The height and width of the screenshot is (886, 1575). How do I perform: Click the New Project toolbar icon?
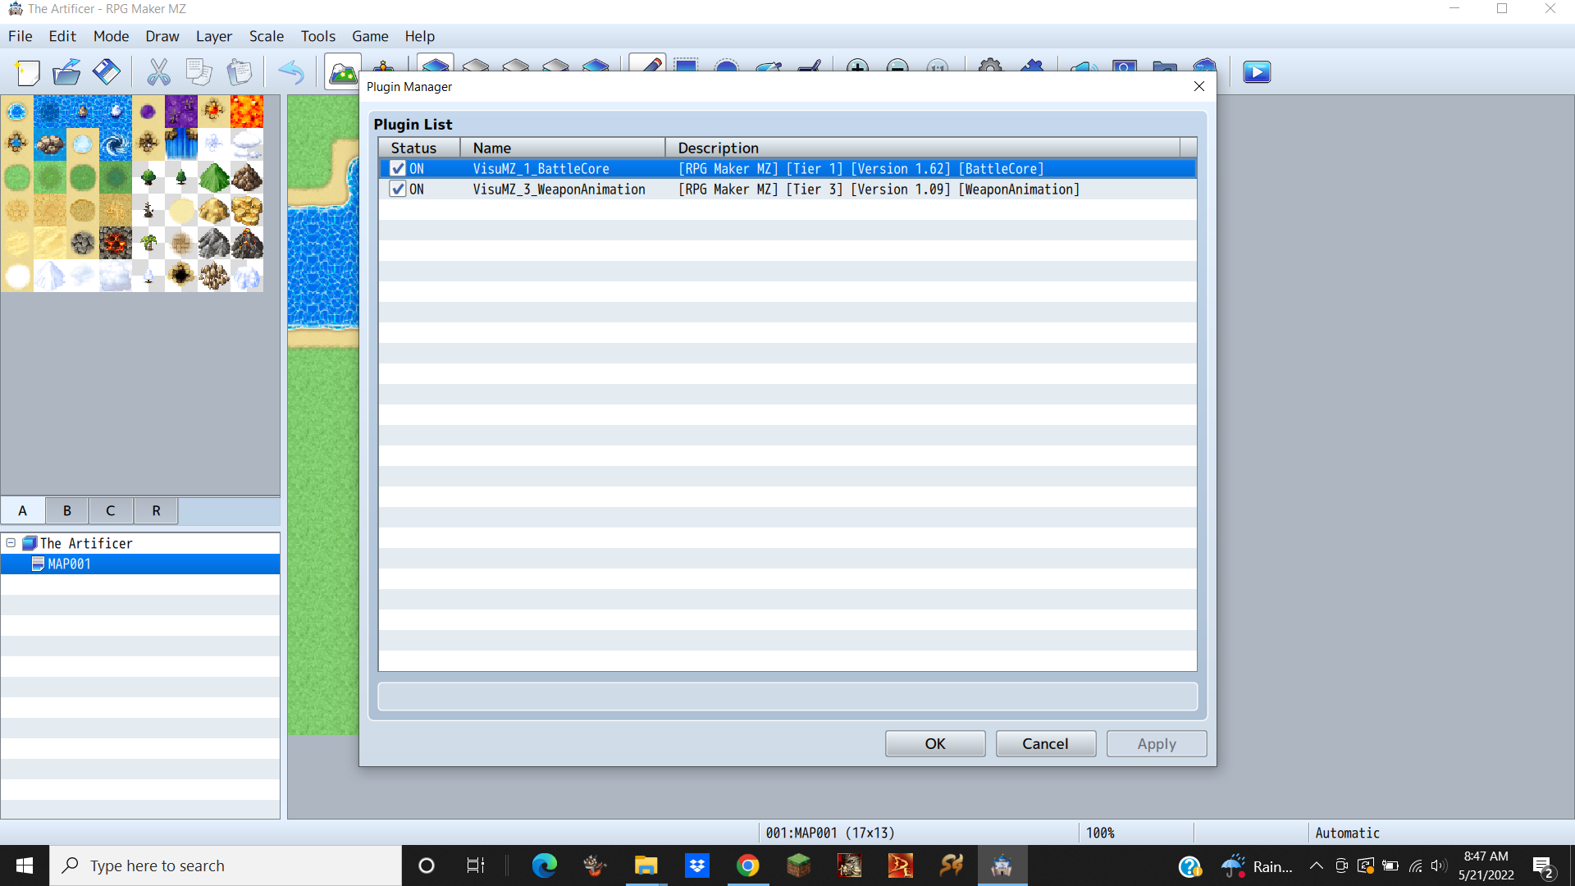27,72
